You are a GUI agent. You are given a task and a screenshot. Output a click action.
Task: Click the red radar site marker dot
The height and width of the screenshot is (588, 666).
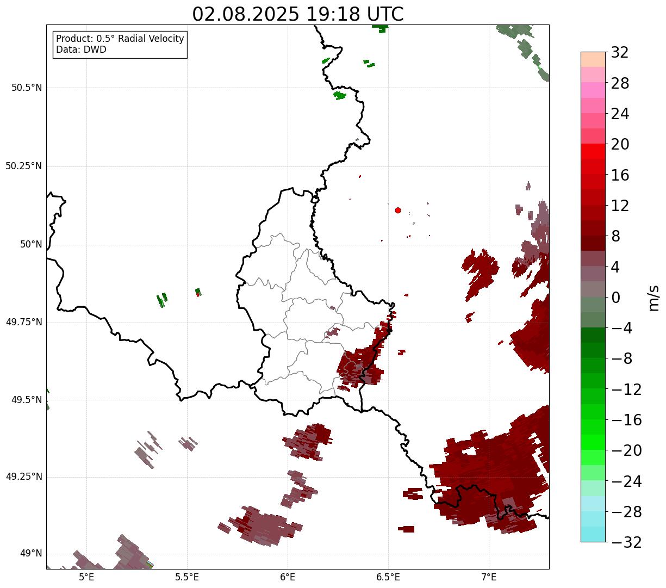(398, 211)
